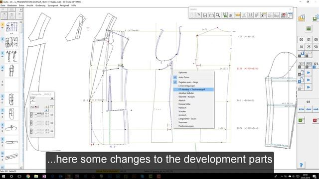Click the printer icon in floating toolbar
This screenshot has height=179, width=319.
211,15
